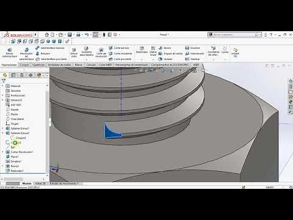Open dropdown under Curvas
Viewport: 293px width, 220px height.
(x=225, y=59)
